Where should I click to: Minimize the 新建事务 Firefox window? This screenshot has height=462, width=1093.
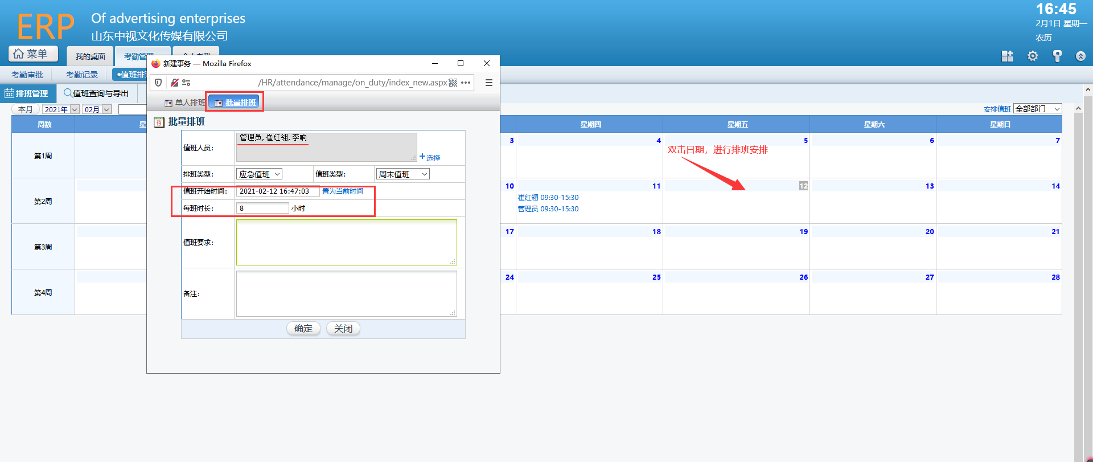pyautogui.click(x=435, y=63)
